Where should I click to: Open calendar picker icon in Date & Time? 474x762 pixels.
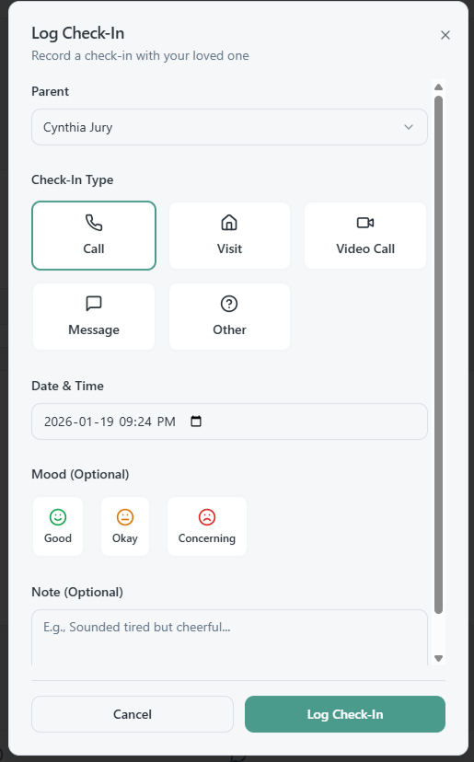pos(196,421)
